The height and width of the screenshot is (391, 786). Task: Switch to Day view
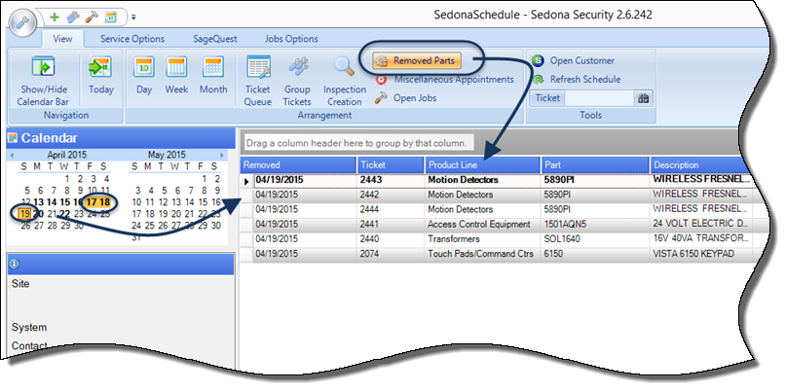pos(144,75)
